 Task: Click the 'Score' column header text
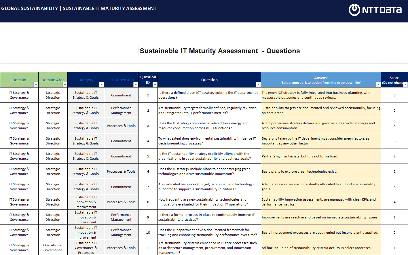[x=394, y=78]
